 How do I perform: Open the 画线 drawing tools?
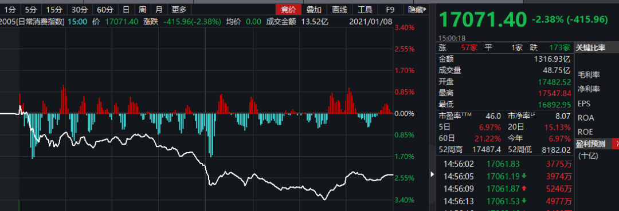tap(339, 10)
